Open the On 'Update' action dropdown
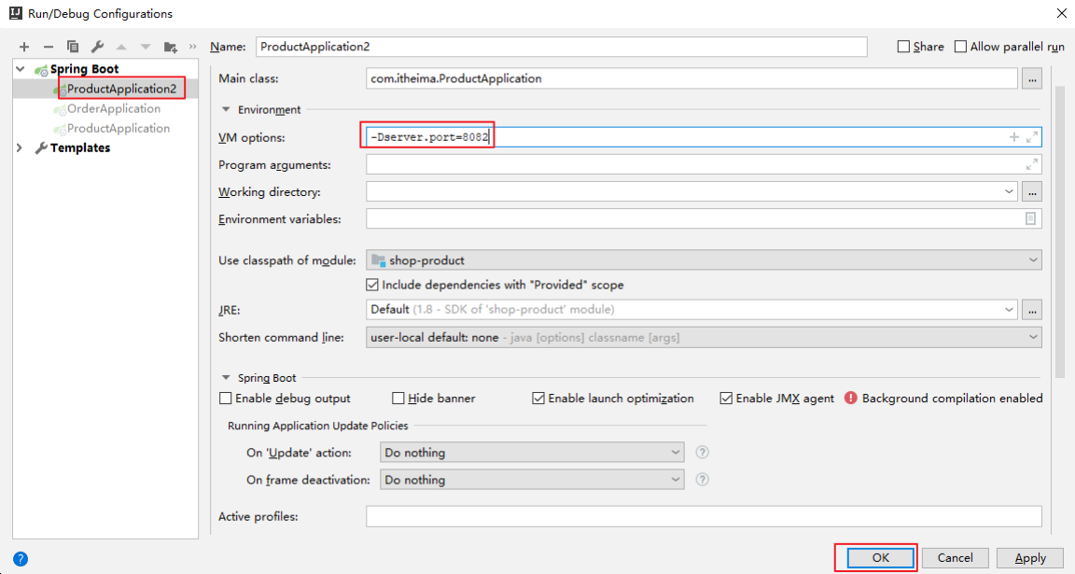The width and height of the screenshot is (1075, 574). [533, 453]
